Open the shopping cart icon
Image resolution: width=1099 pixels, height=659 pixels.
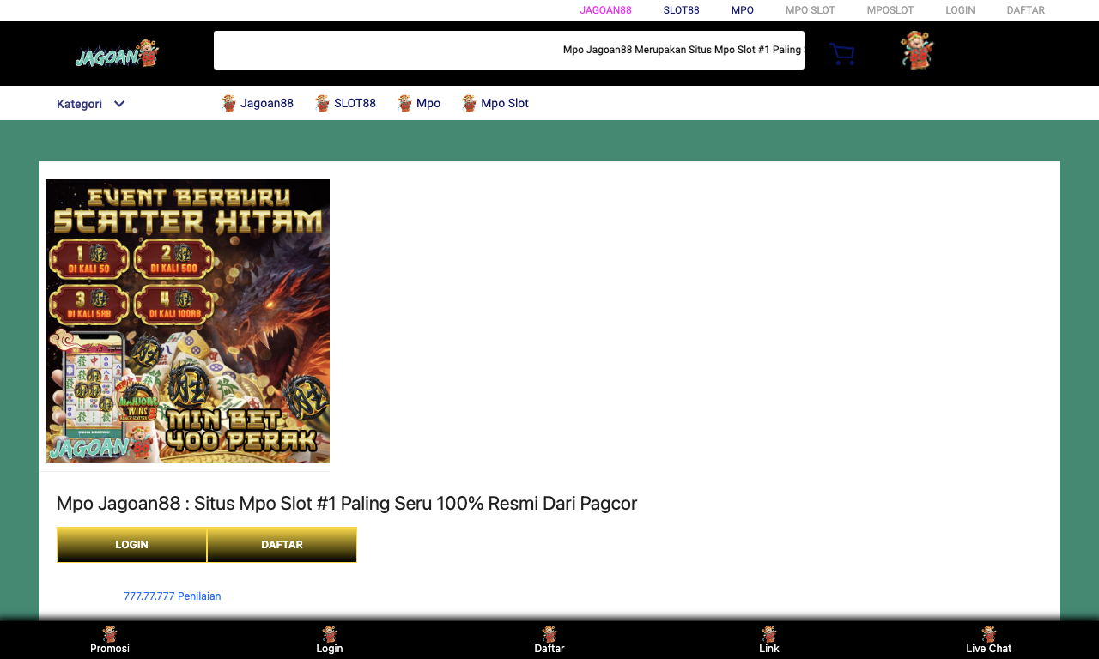841,54
